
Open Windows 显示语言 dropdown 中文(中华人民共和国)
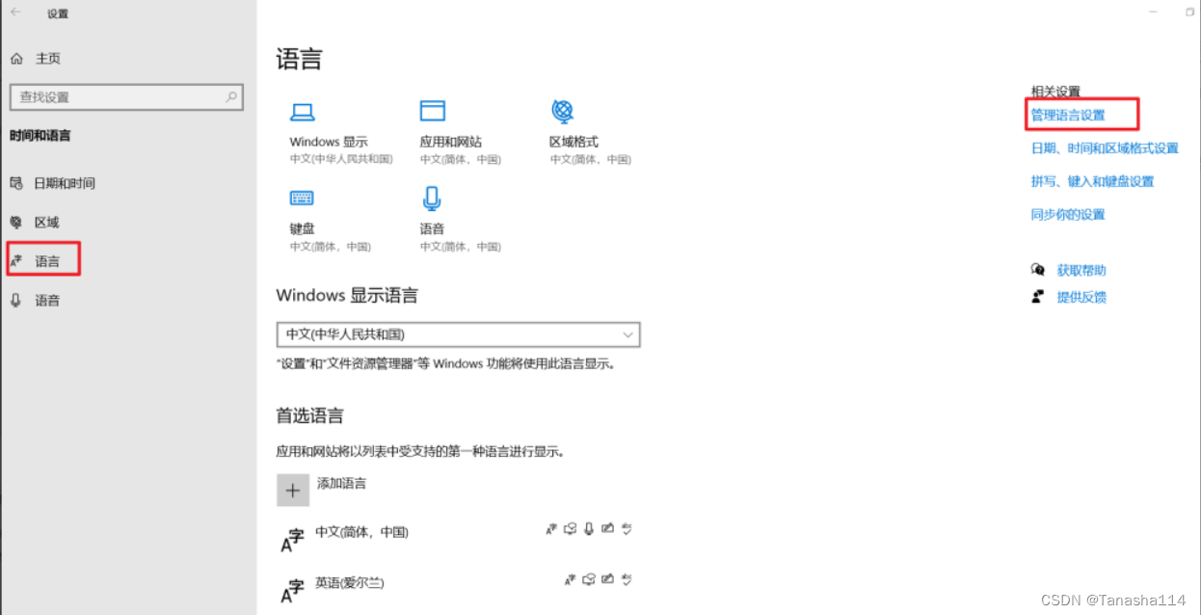(x=459, y=334)
